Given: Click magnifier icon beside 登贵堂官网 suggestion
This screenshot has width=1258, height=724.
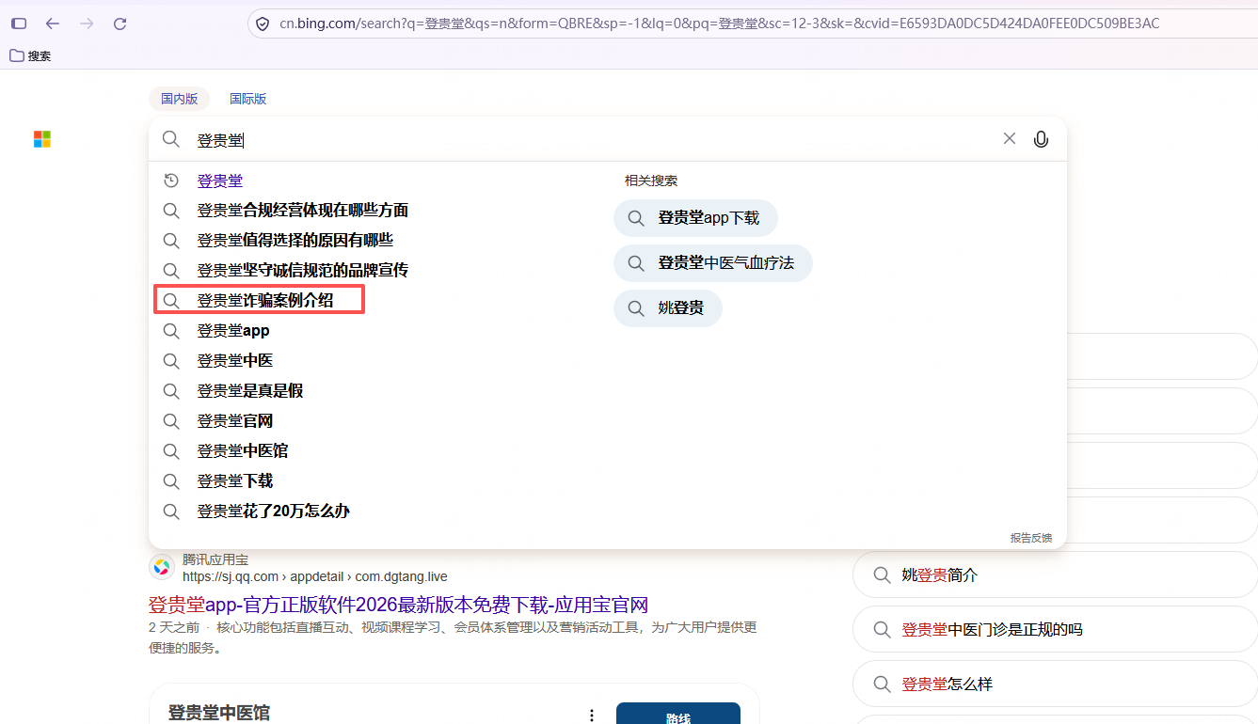Looking at the screenshot, I should pos(171,421).
